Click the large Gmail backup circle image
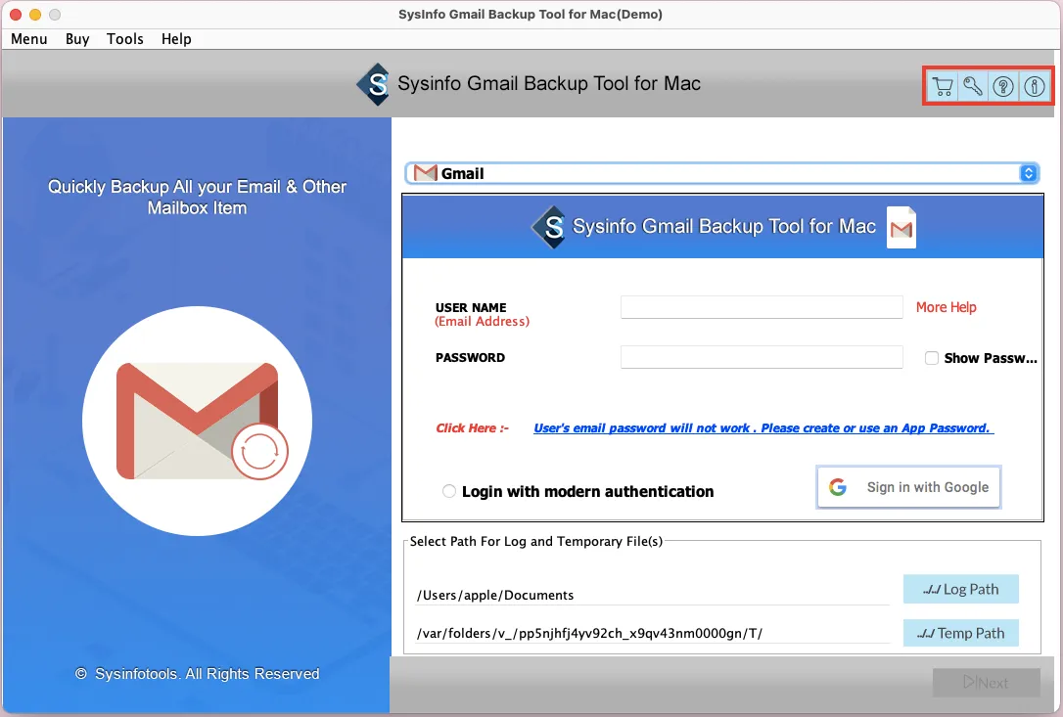1063x717 pixels. [x=197, y=421]
